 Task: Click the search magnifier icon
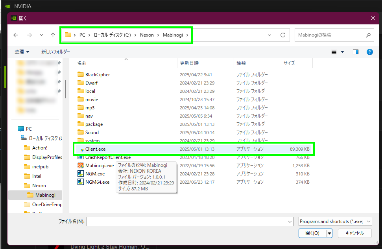point(368,35)
